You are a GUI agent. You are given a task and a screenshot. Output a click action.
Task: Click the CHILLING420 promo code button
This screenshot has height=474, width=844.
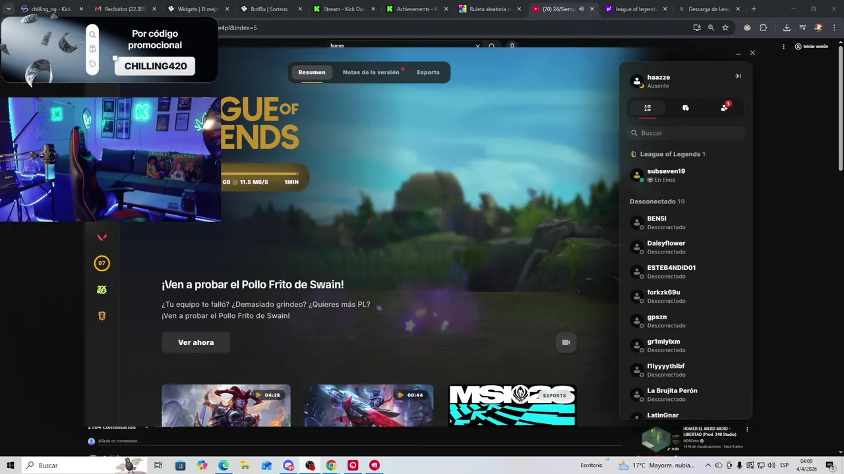coord(155,66)
